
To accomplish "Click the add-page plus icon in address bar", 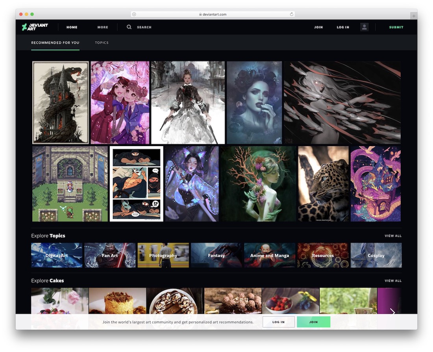I will tap(134, 14).
